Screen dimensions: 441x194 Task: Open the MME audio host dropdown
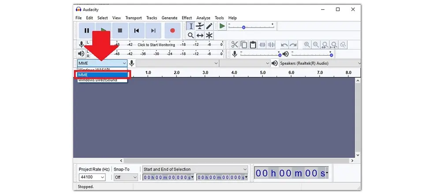coord(102,63)
